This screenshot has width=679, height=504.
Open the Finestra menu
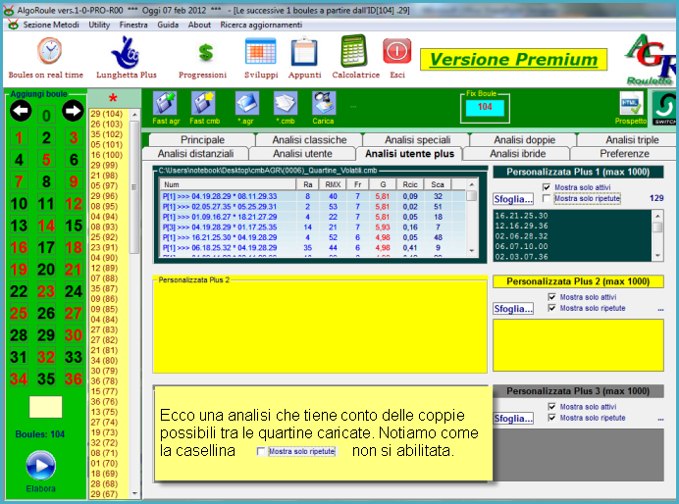click(x=133, y=25)
